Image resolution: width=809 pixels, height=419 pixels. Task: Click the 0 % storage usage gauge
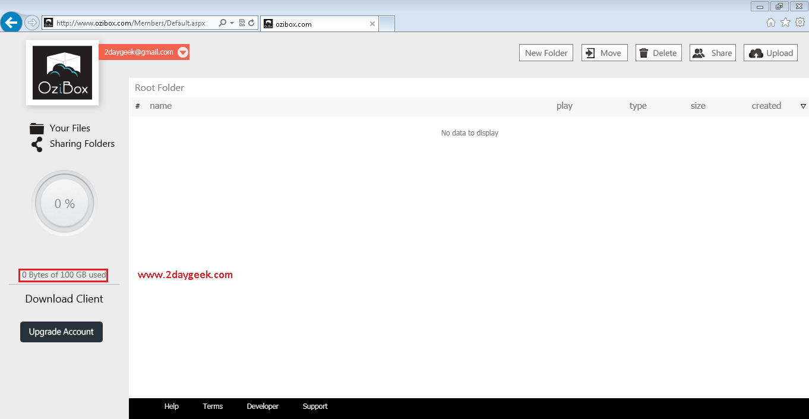(x=64, y=203)
